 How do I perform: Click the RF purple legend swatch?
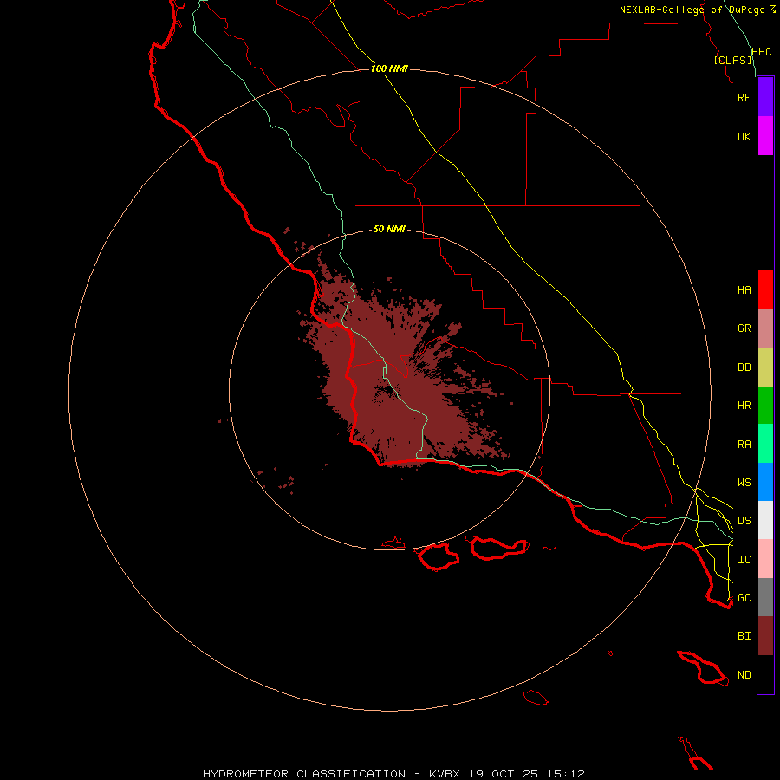pos(765,97)
